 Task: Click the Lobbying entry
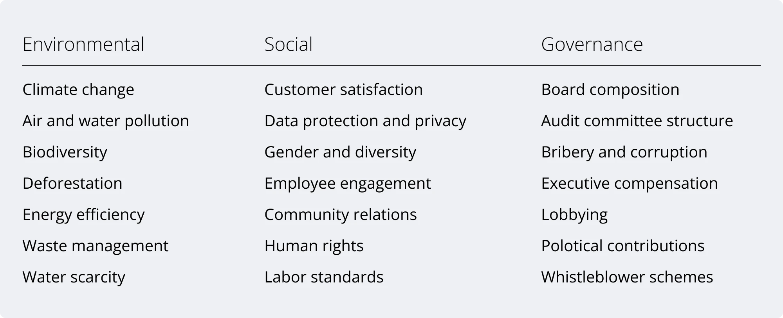[574, 214]
